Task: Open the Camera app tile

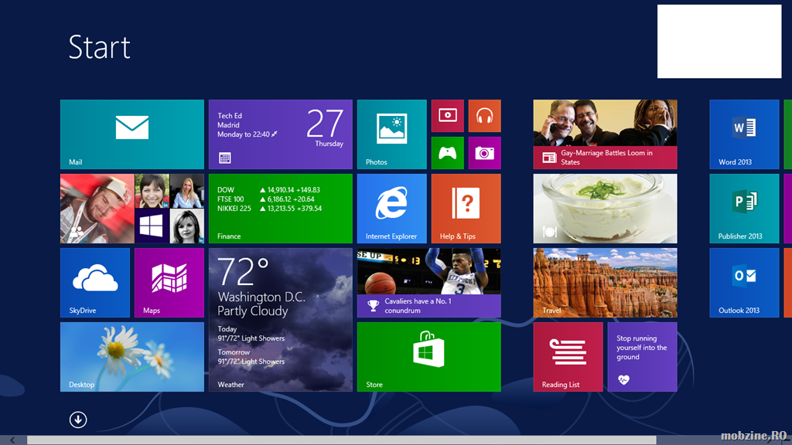Action: coord(484,153)
